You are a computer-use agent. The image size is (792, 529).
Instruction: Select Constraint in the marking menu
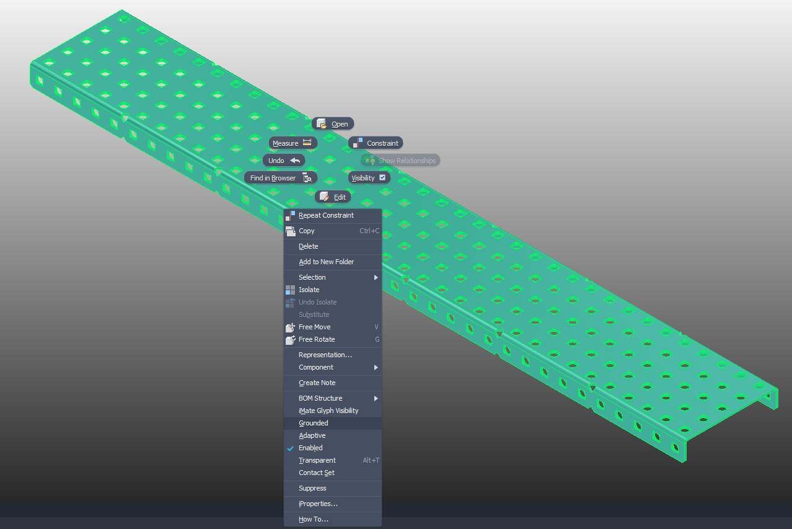coord(376,143)
